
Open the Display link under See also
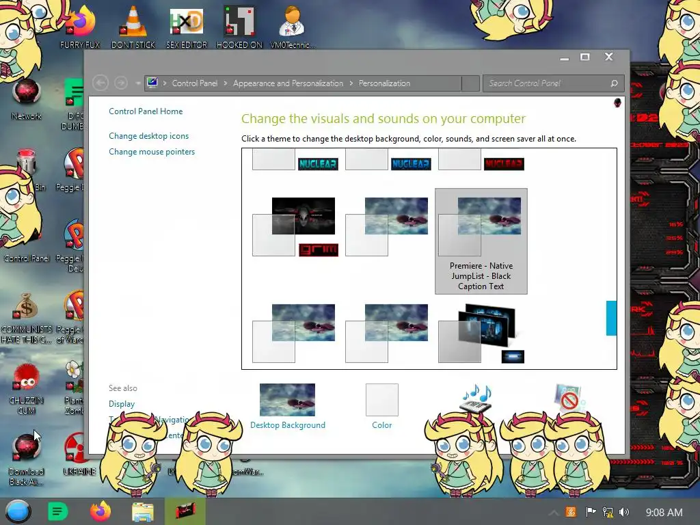click(122, 403)
